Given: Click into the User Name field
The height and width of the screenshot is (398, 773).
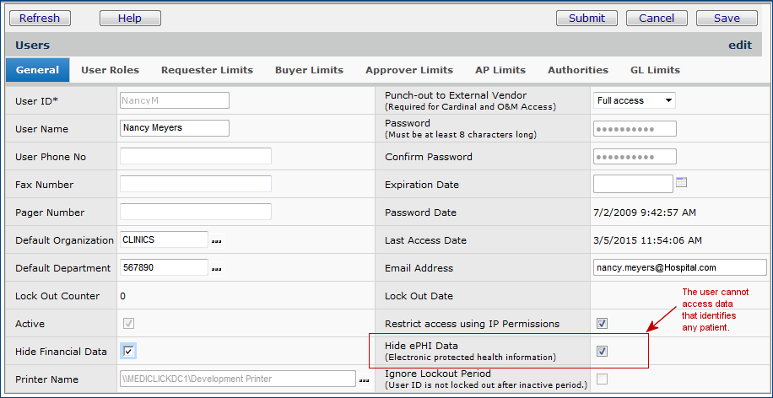Looking at the screenshot, I should click(175, 128).
